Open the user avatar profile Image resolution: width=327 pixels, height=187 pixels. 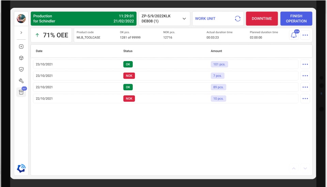pos(21,18)
